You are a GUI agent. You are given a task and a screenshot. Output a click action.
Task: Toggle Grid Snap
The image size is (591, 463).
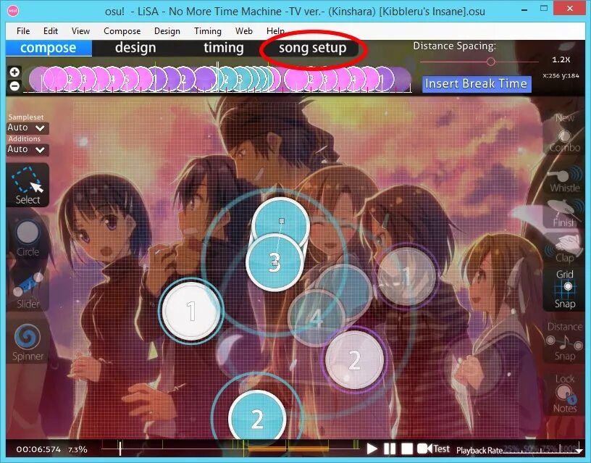pos(564,288)
